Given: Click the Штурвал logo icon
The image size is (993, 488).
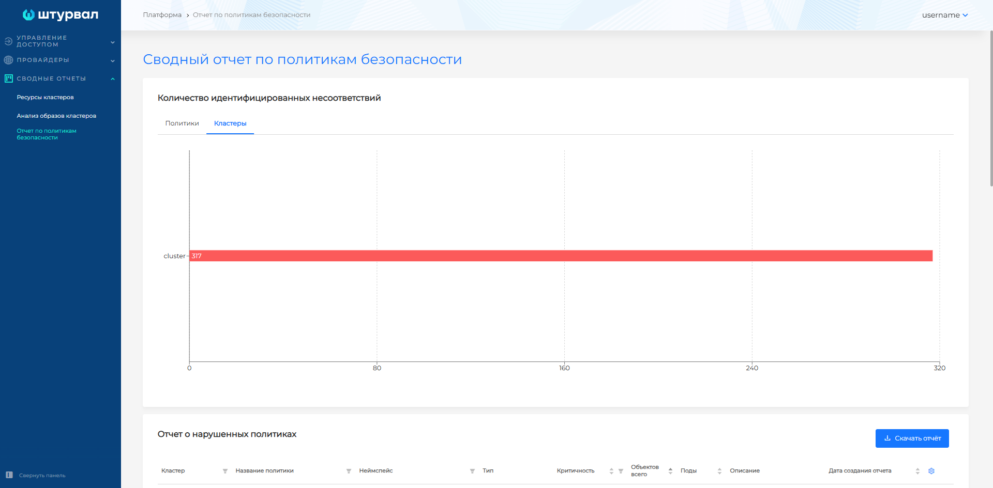Looking at the screenshot, I should click(x=28, y=15).
